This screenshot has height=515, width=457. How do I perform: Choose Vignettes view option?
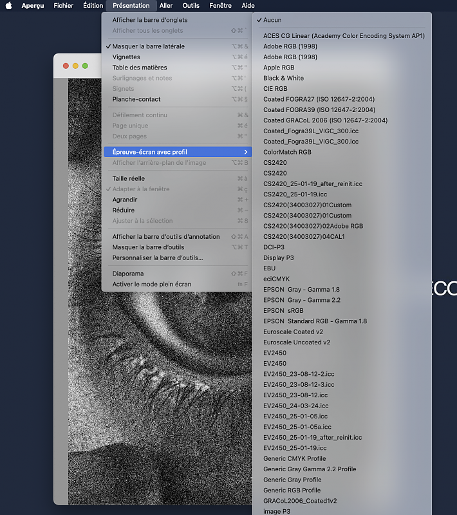click(126, 57)
